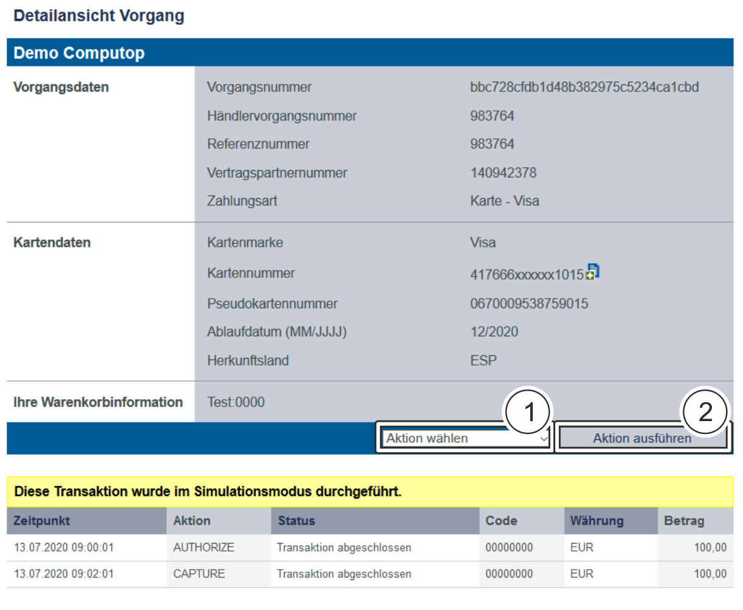The width and height of the screenshot is (743, 610).
Task: Click the Vertragspartnernummer value 140942378
Action: [503, 172]
